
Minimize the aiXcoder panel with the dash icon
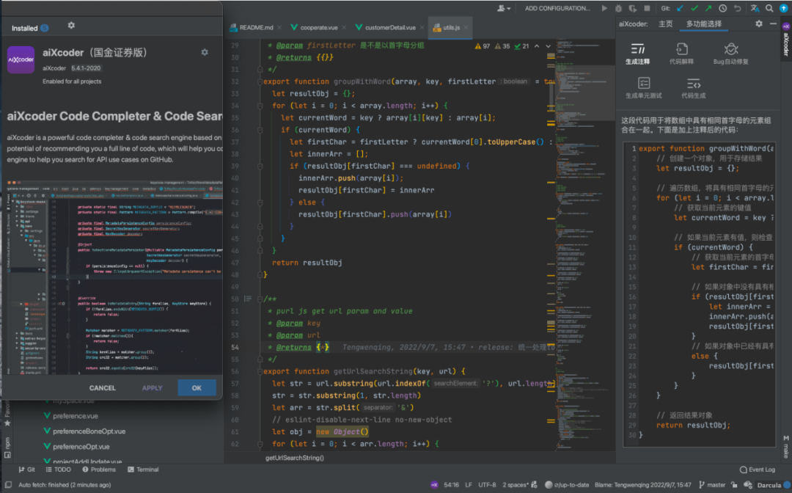tap(774, 23)
